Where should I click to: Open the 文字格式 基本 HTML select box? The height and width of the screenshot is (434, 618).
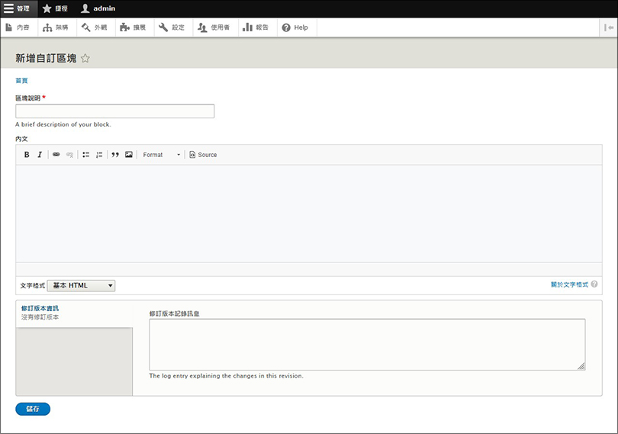(x=81, y=285)
